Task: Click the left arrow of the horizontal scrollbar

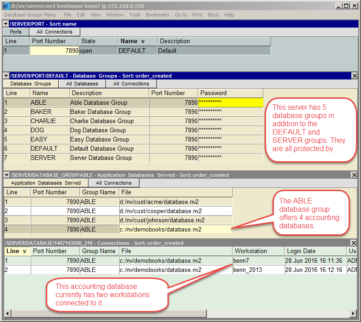Action: tap(8, 313)
